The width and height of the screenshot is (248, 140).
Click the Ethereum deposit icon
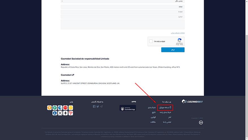65,113
